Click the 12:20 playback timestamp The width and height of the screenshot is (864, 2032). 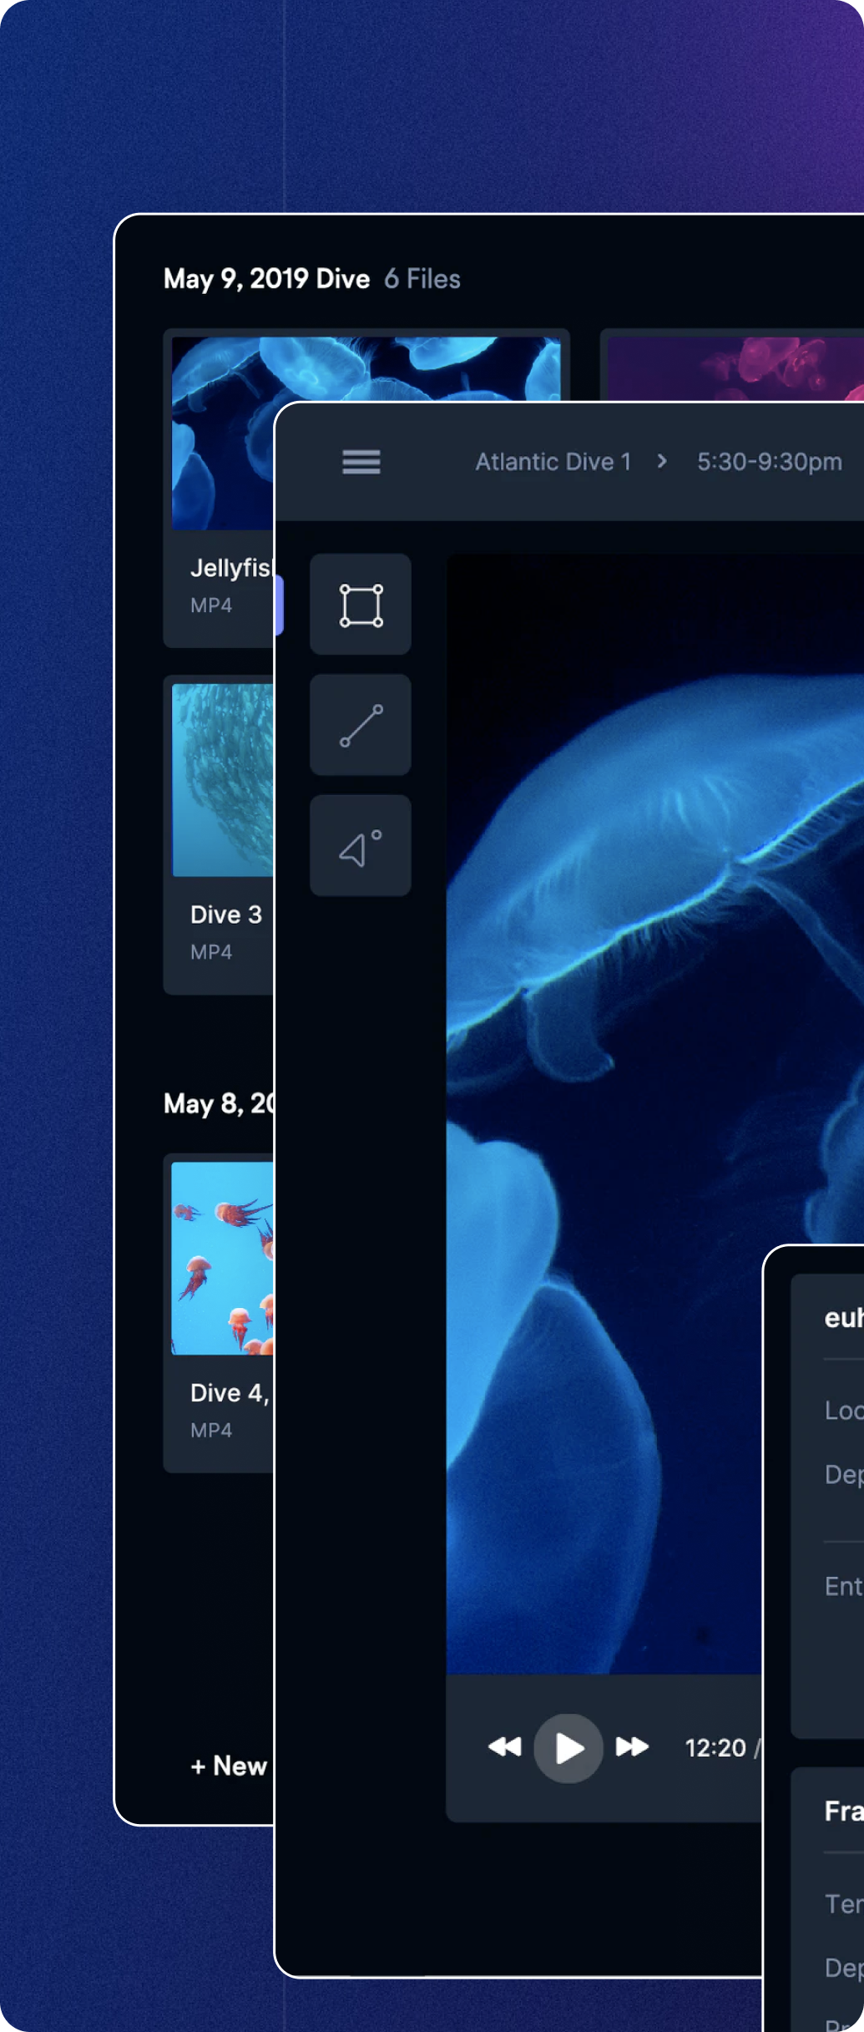[715, 1748]
